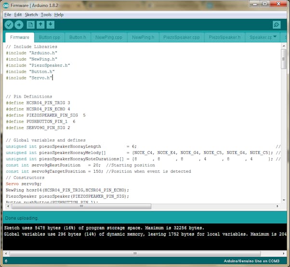
Task: Click the Arduino logo in title bar
Action: [6, 6]
